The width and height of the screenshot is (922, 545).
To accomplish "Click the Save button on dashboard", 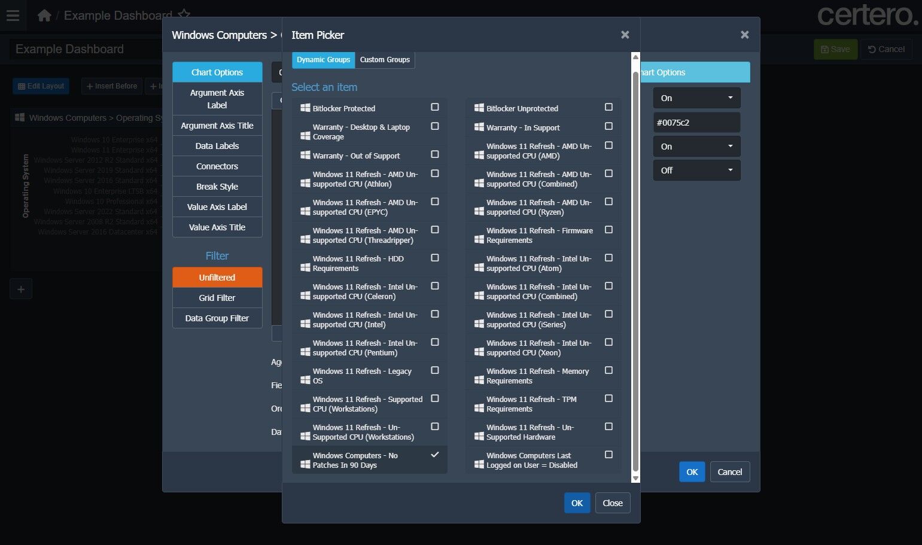I will coord(836,49).
